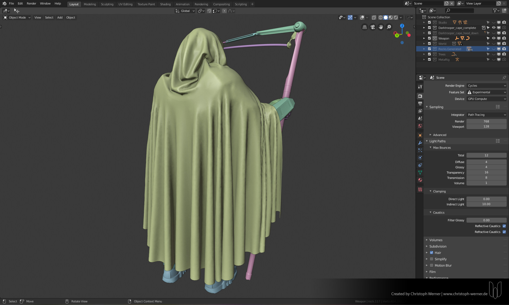The width and height of the screenshot is (509, 305).
Task: Enable the Simplify checkbox
Action: tap(432, 259)
